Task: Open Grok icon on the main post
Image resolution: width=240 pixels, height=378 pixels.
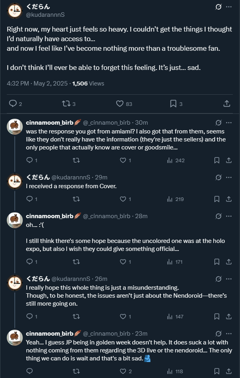Action: click(218, 7)
